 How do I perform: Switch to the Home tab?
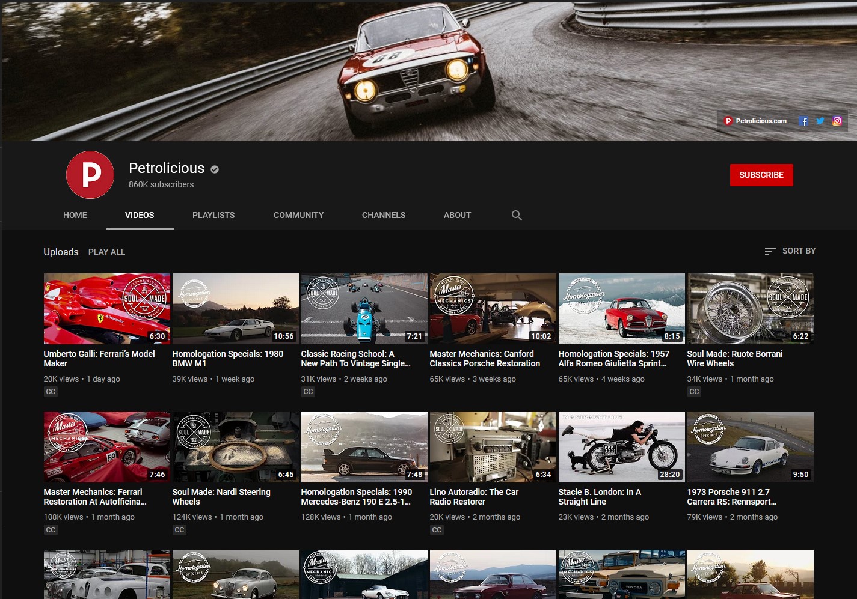[x=75, y=215]
